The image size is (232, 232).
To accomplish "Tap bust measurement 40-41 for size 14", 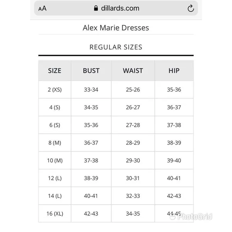I will click(91, 196).
